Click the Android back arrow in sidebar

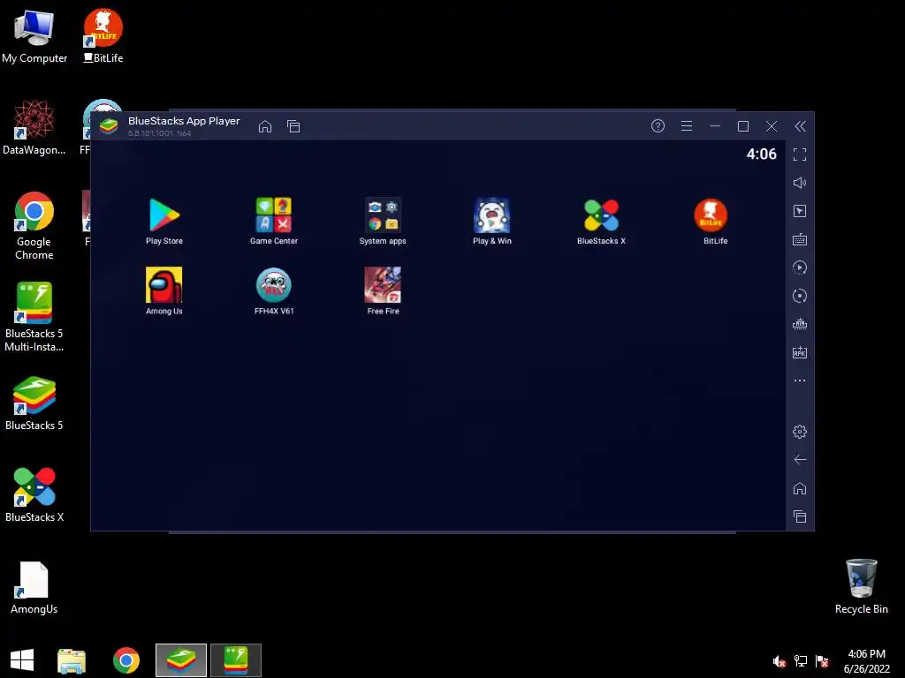pos(800,459)
